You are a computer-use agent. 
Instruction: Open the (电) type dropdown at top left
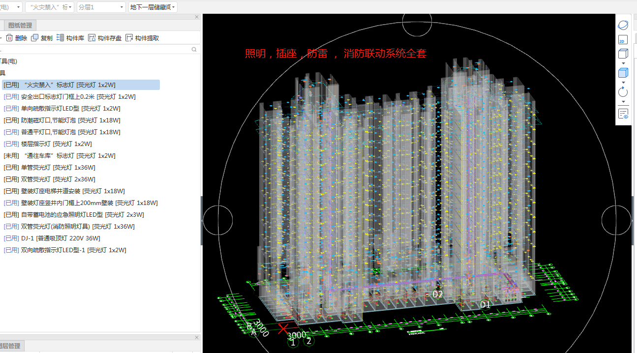point(11,7)
